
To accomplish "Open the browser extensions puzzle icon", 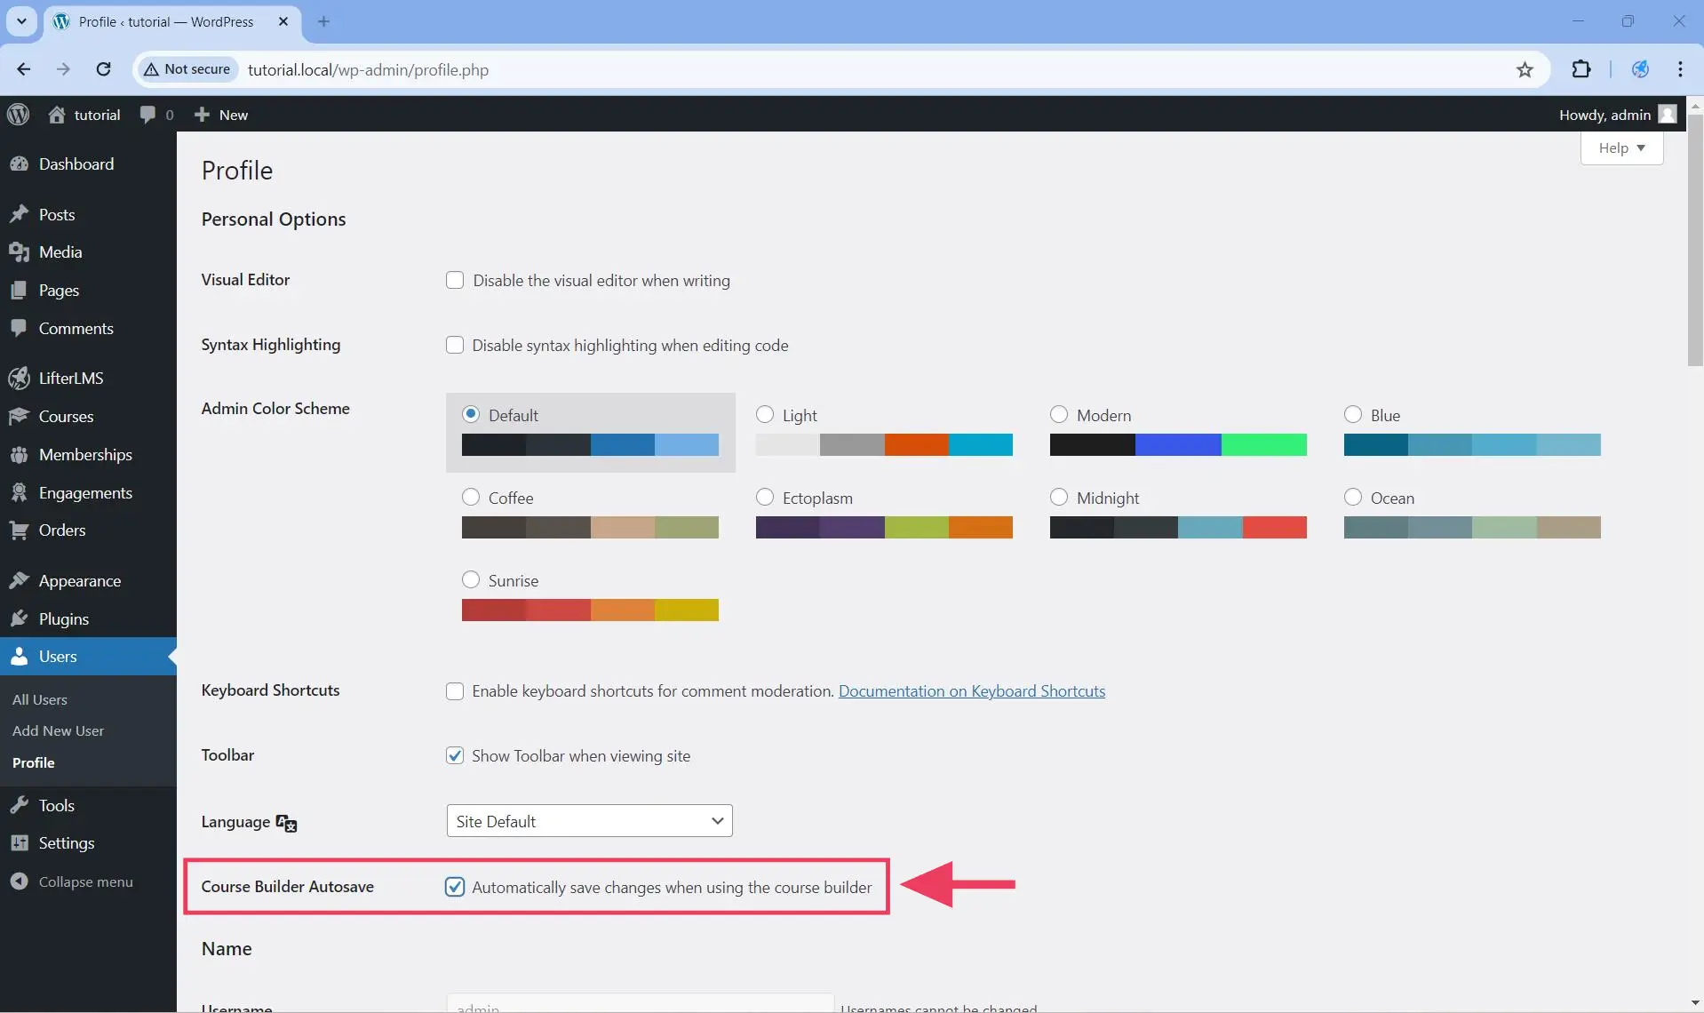I will [1581, 69].
